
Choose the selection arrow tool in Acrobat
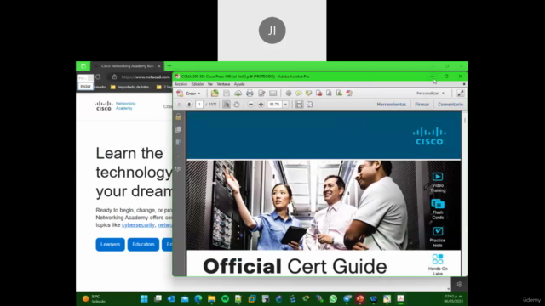coord(227,105)
